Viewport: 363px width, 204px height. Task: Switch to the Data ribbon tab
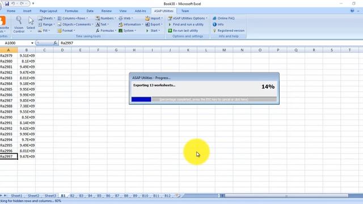click(90, 11)
